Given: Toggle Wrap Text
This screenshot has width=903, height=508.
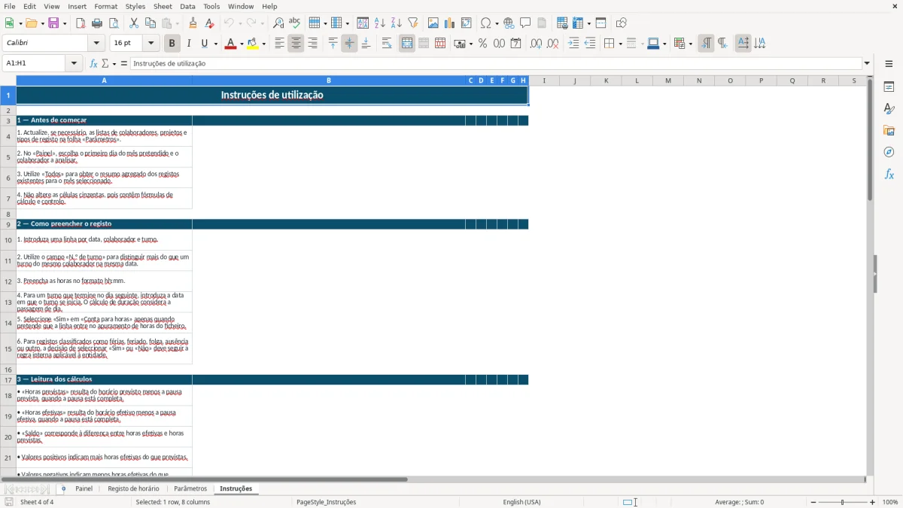Looking at the screenshot, I should [387, 44].
